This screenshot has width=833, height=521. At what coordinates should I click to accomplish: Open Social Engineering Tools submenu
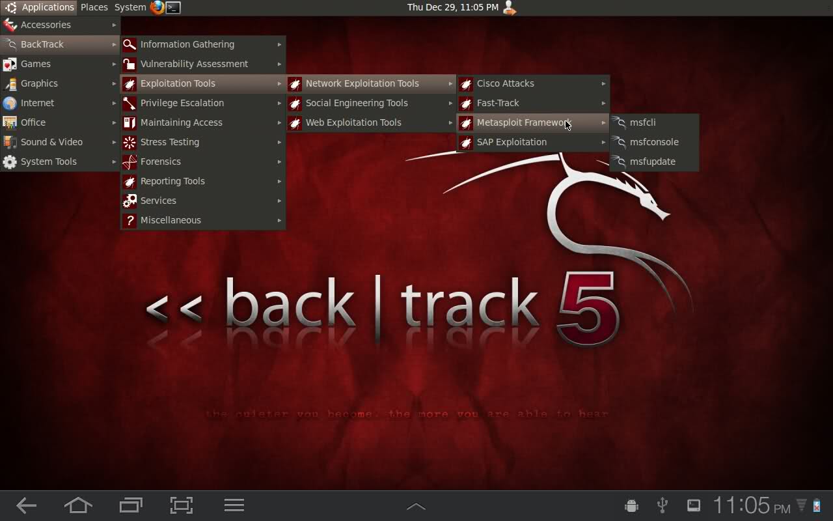[x=371, y=103]
